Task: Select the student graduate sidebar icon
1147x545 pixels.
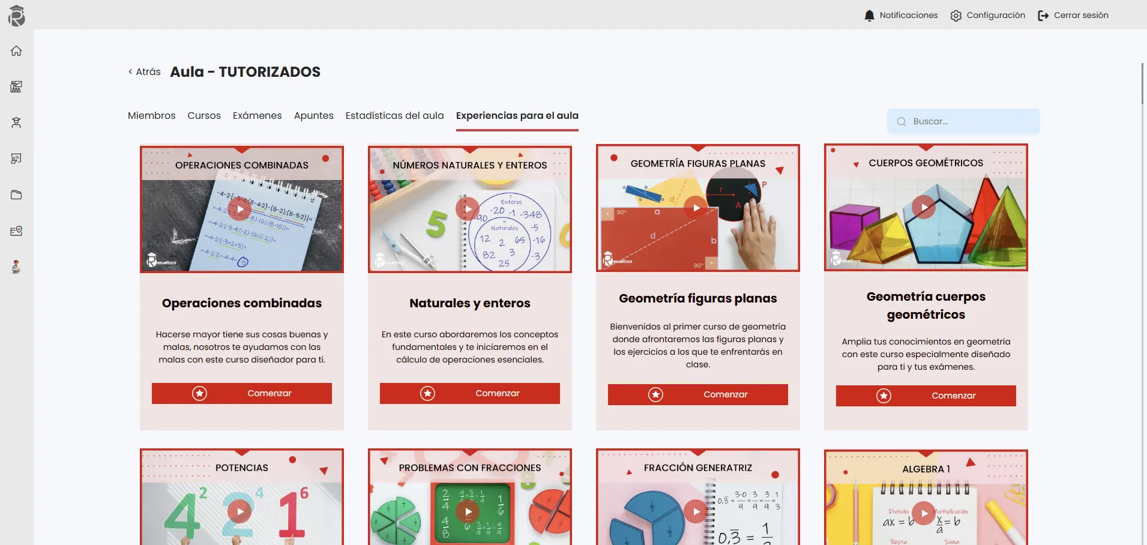Action: [x=16, y=123]
